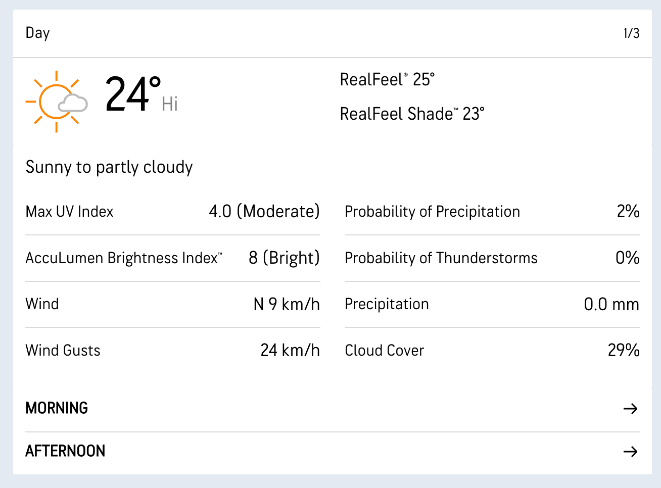
Task: Expand the AFTERNOON forecast section
Action: (x=65, y=451)
